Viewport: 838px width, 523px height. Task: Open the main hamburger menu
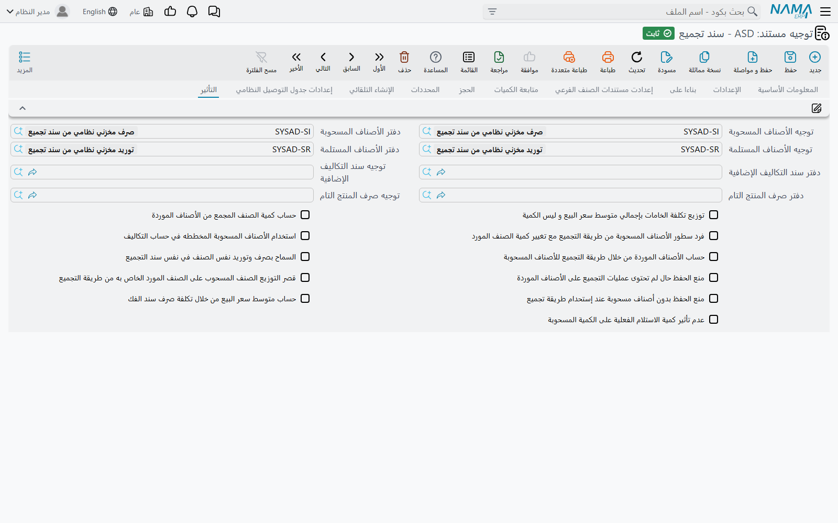[825, 12]
